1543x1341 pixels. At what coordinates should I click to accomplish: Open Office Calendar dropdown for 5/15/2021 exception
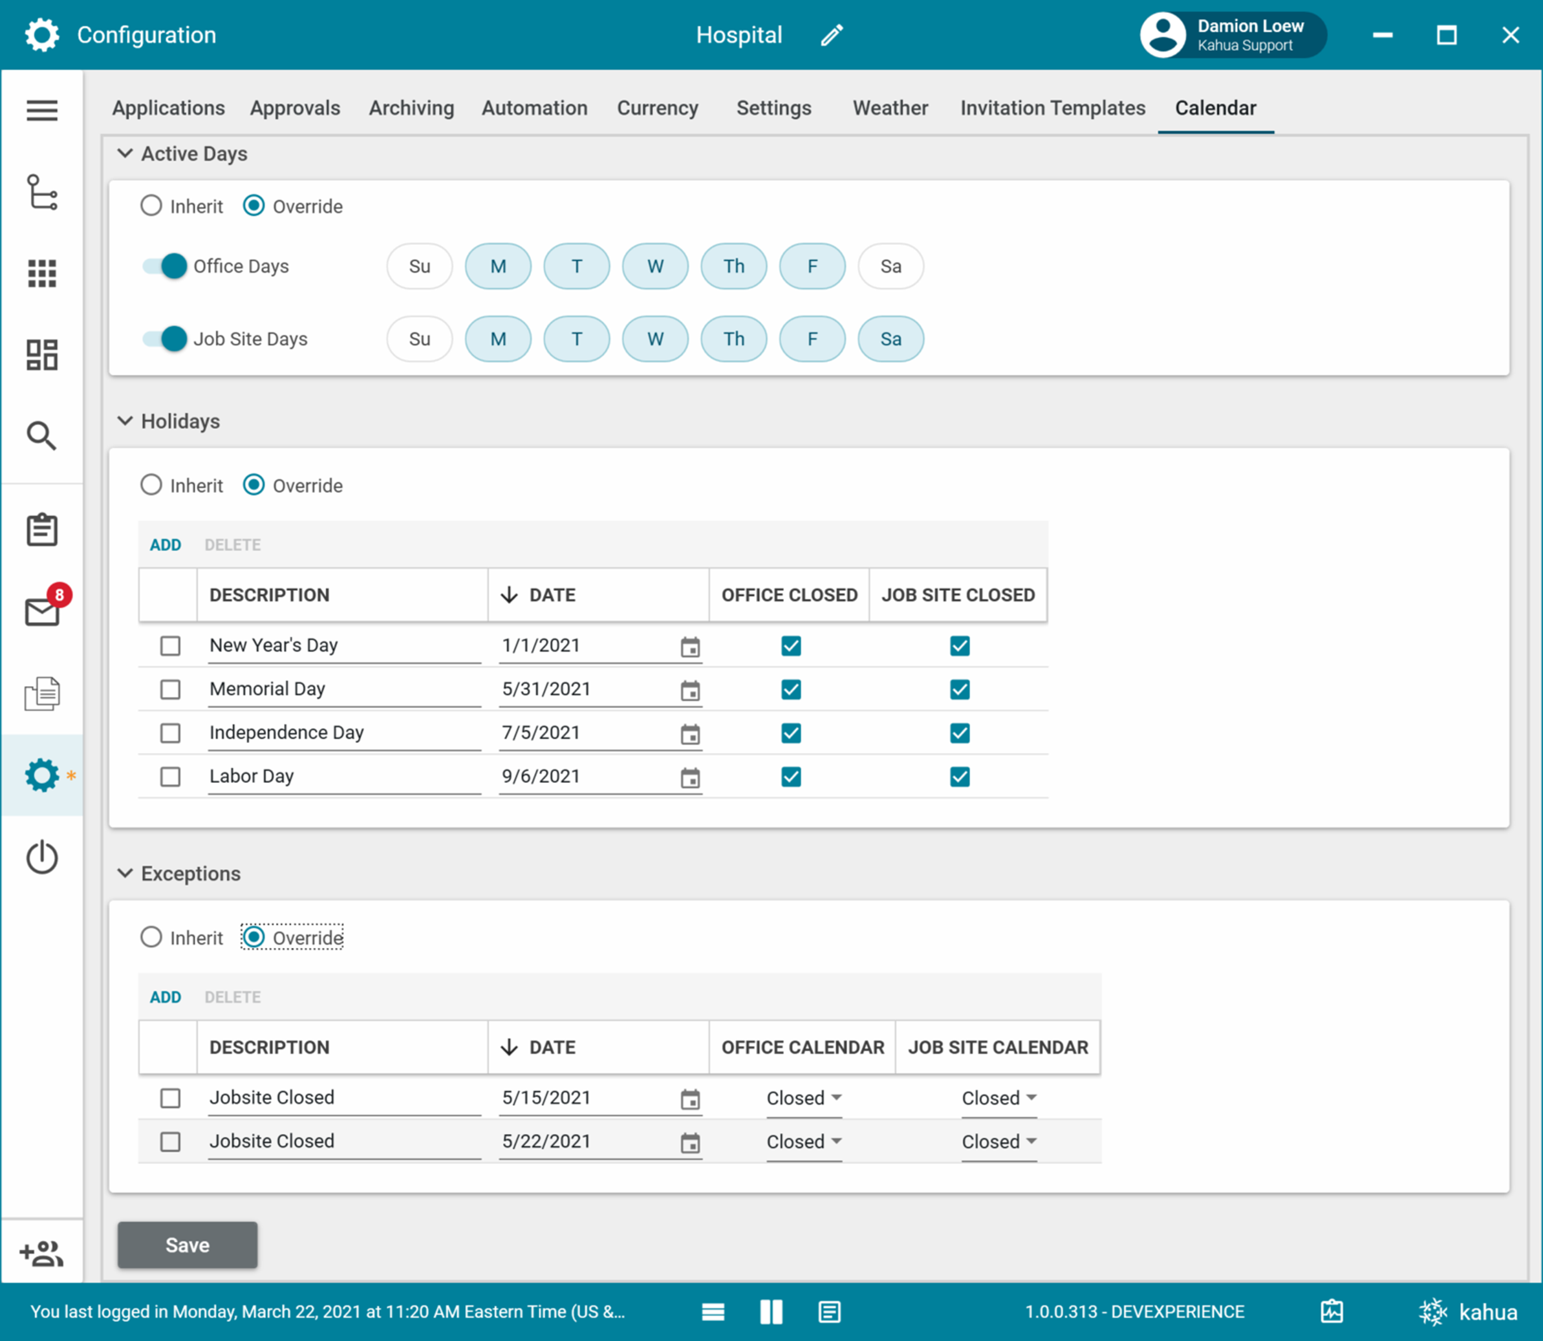coord(804,1098)
